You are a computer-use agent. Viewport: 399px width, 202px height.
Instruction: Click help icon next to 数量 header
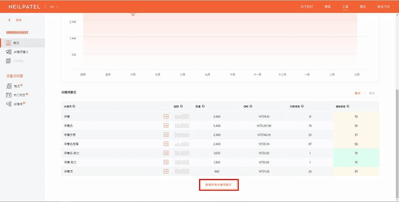point(203,106)
